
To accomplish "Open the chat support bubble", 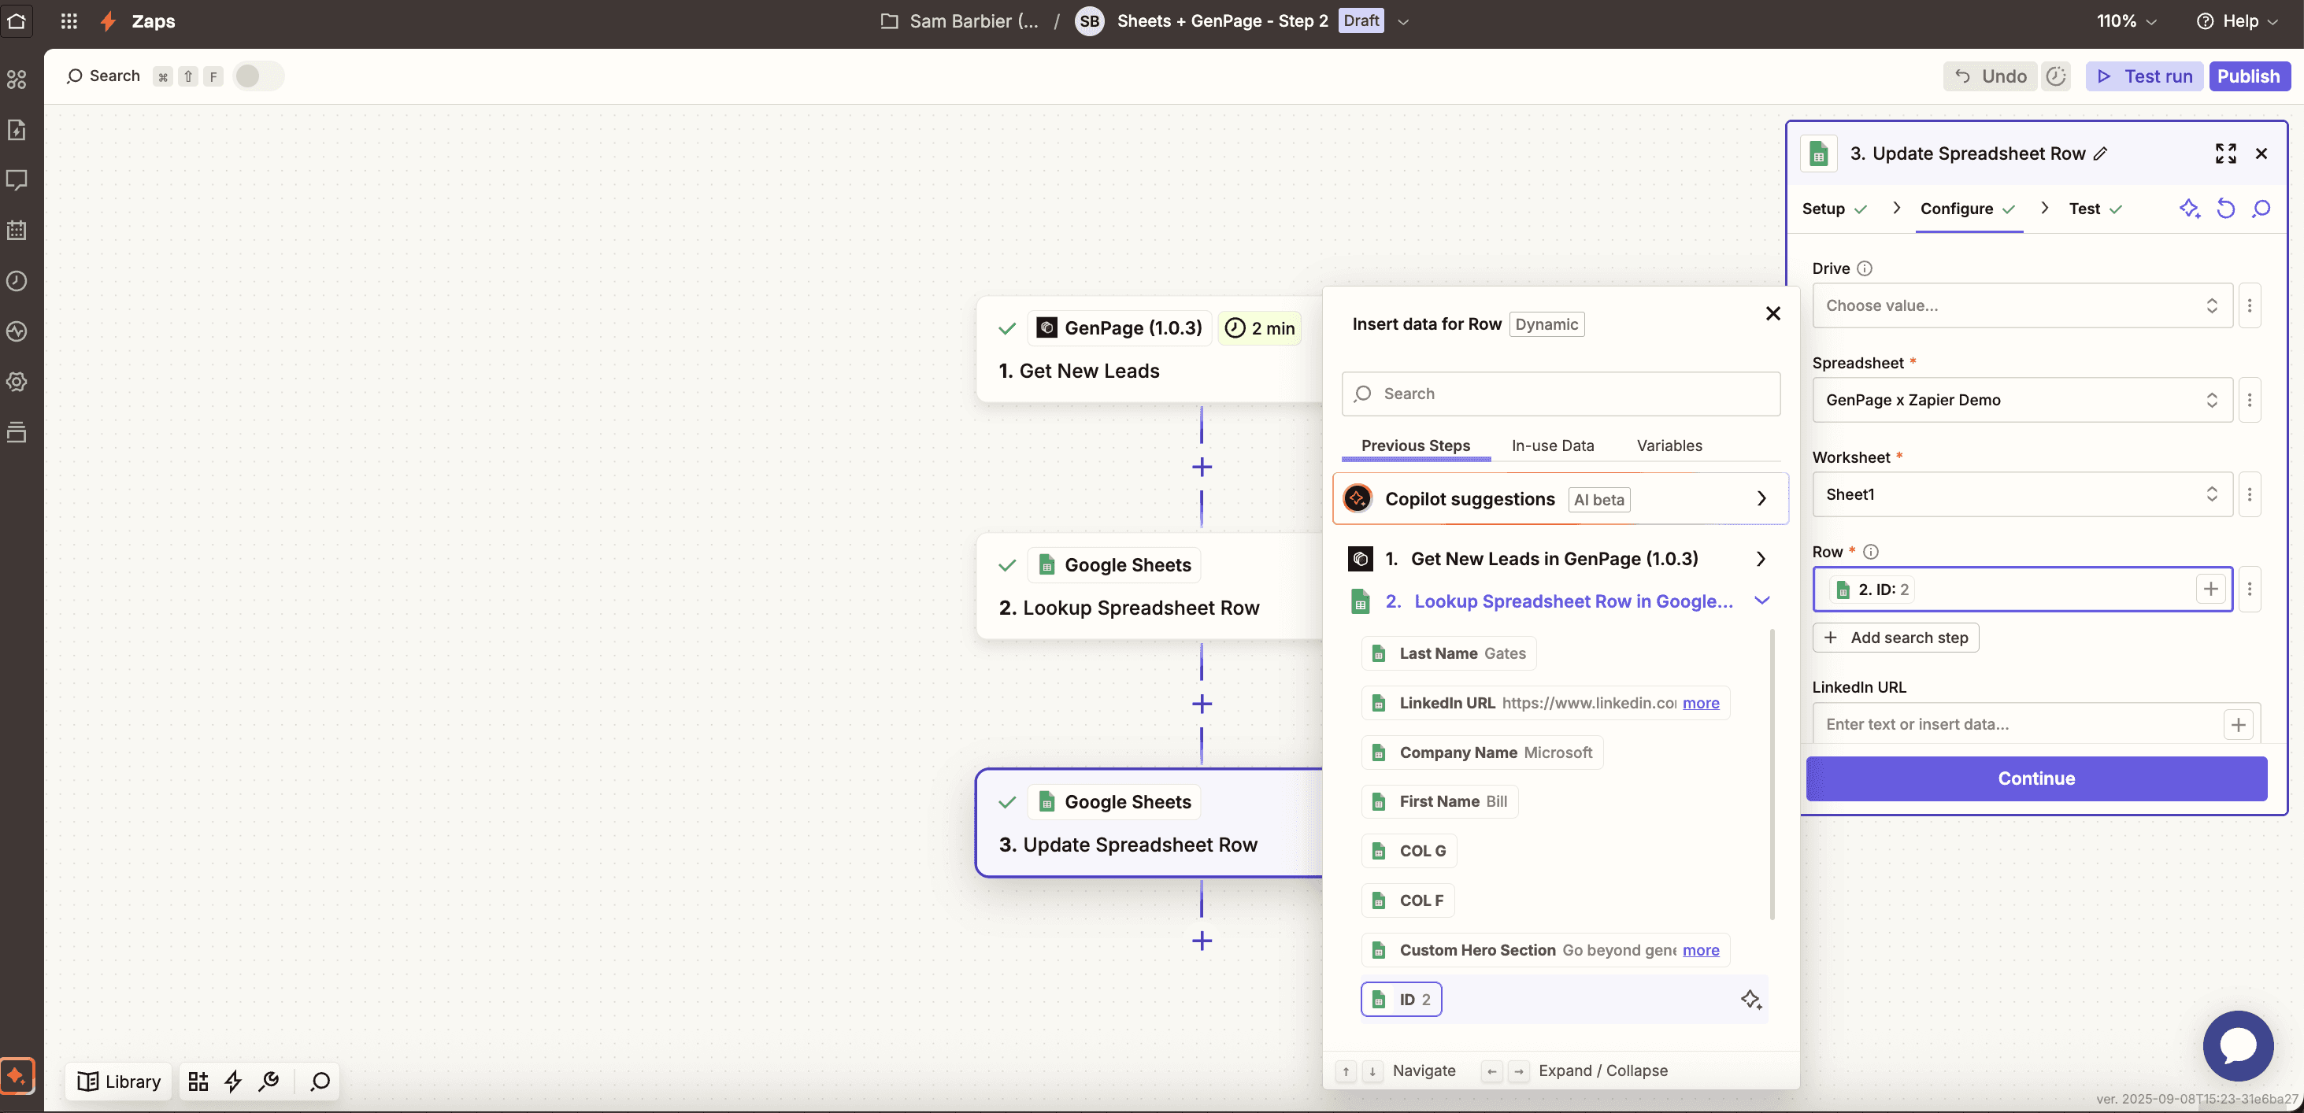I will coord(2237,1046).
